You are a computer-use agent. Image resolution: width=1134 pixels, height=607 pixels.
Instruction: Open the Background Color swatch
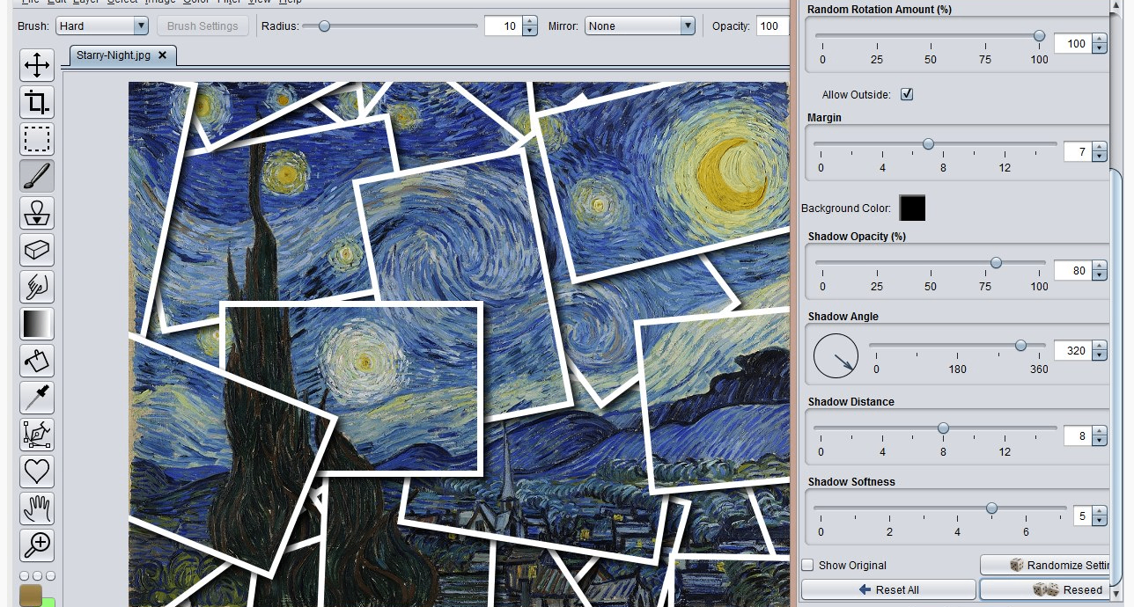[x=912, y=208]
